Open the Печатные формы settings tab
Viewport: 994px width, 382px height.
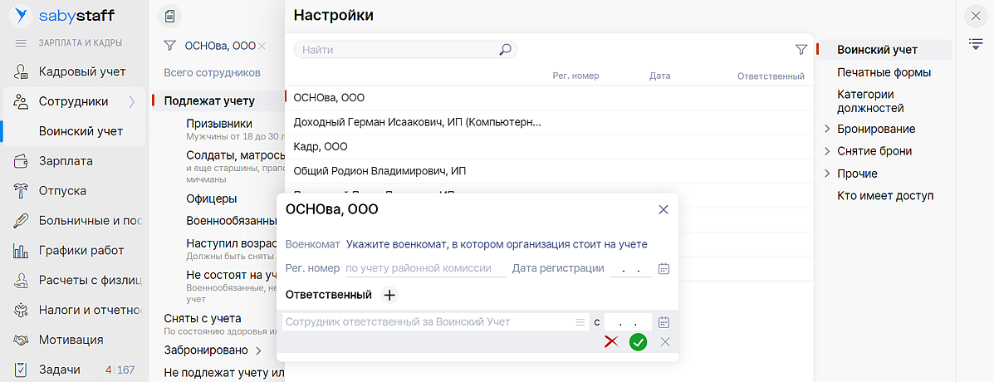pos(884,72)
